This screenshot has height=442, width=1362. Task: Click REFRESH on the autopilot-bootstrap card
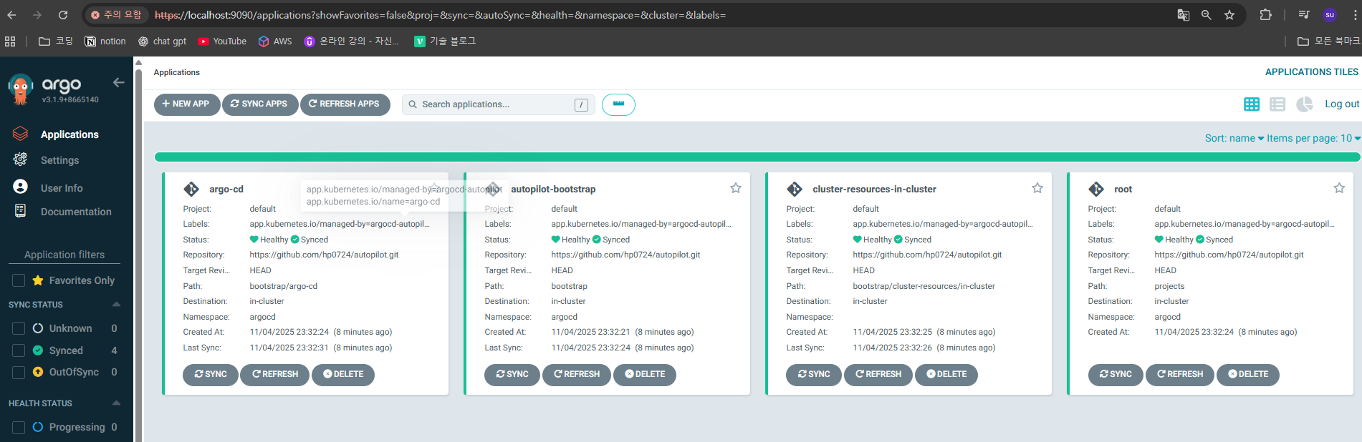click(576, 374)
